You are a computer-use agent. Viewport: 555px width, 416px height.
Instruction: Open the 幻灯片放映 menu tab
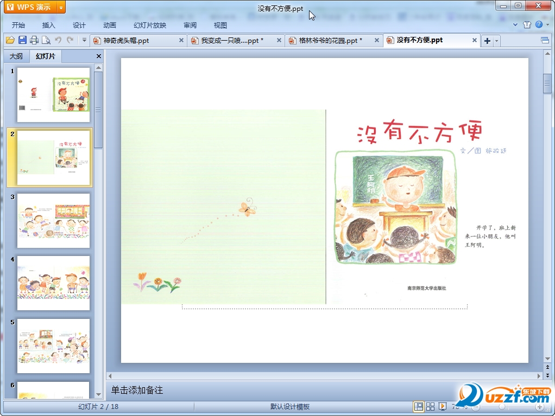click(x=150, y=25)
